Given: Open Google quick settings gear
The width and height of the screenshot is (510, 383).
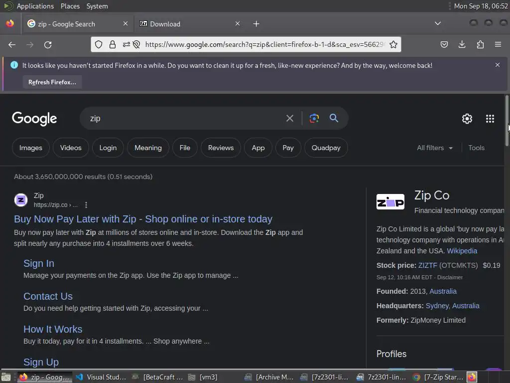Looking at the screenshot, I should click(467, 119).
